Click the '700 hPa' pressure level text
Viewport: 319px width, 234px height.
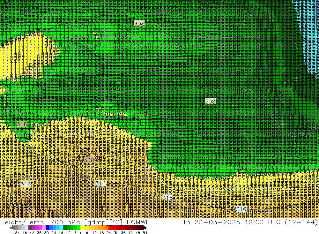tap(65, 222)
